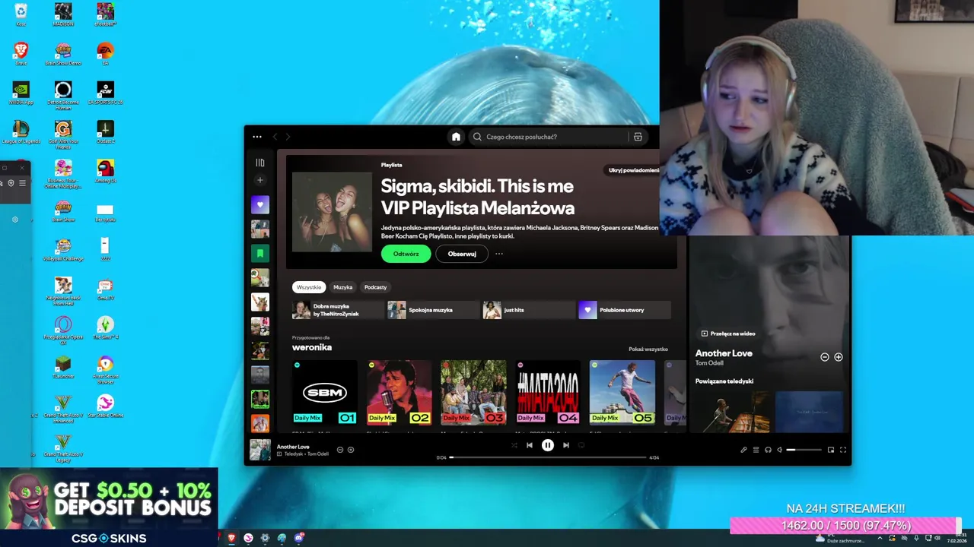Click plus icon beside Another Love in panel

(x=838, y=357)
